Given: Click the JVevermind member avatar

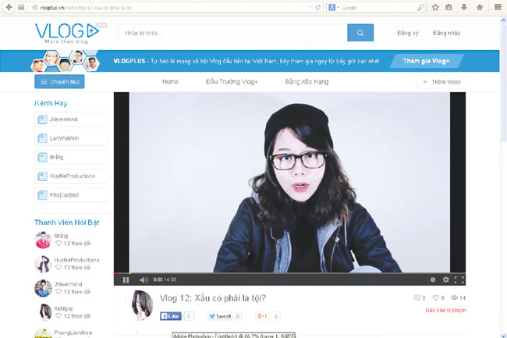Looking at the screenshot, I should (43, 288).
